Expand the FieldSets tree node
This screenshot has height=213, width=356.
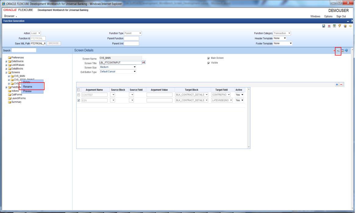pyautogui.click(x=6, y=87)
